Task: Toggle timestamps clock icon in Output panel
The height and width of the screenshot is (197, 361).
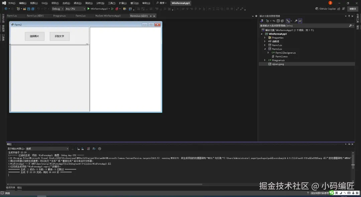Action: click(100, 149)
